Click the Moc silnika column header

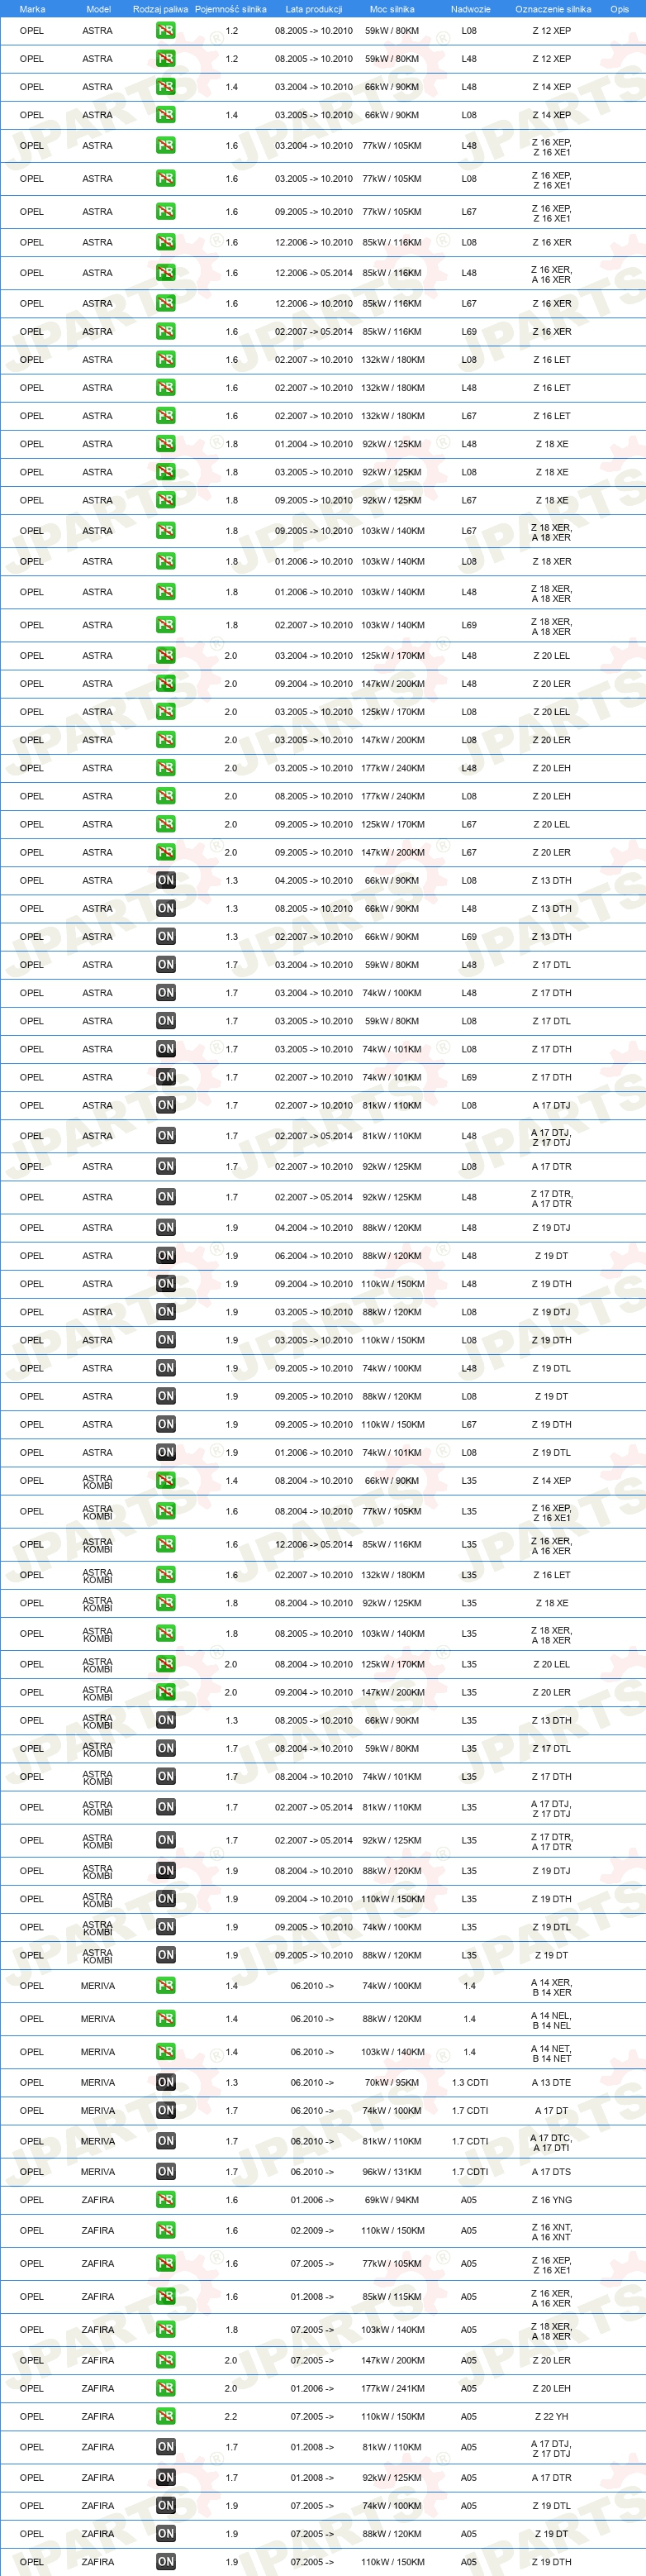[392, 9]
